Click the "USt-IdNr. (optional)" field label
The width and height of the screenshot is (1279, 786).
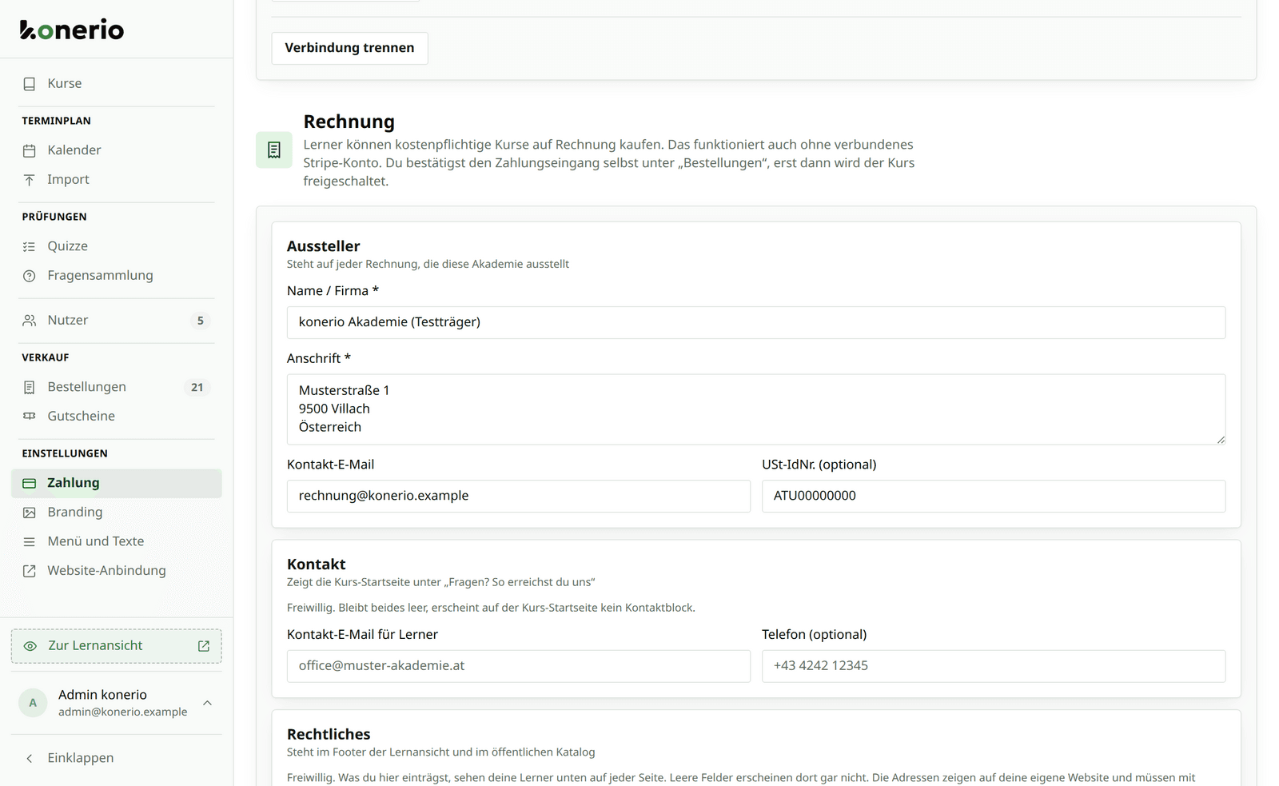pyautogui.click(x=819, y=465)
